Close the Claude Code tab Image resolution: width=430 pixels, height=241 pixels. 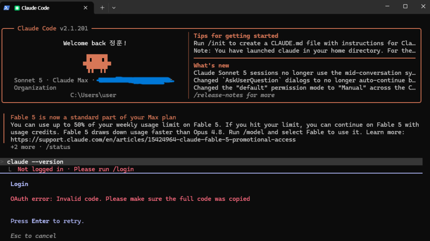pyautogui.click(x=86, y=8)
